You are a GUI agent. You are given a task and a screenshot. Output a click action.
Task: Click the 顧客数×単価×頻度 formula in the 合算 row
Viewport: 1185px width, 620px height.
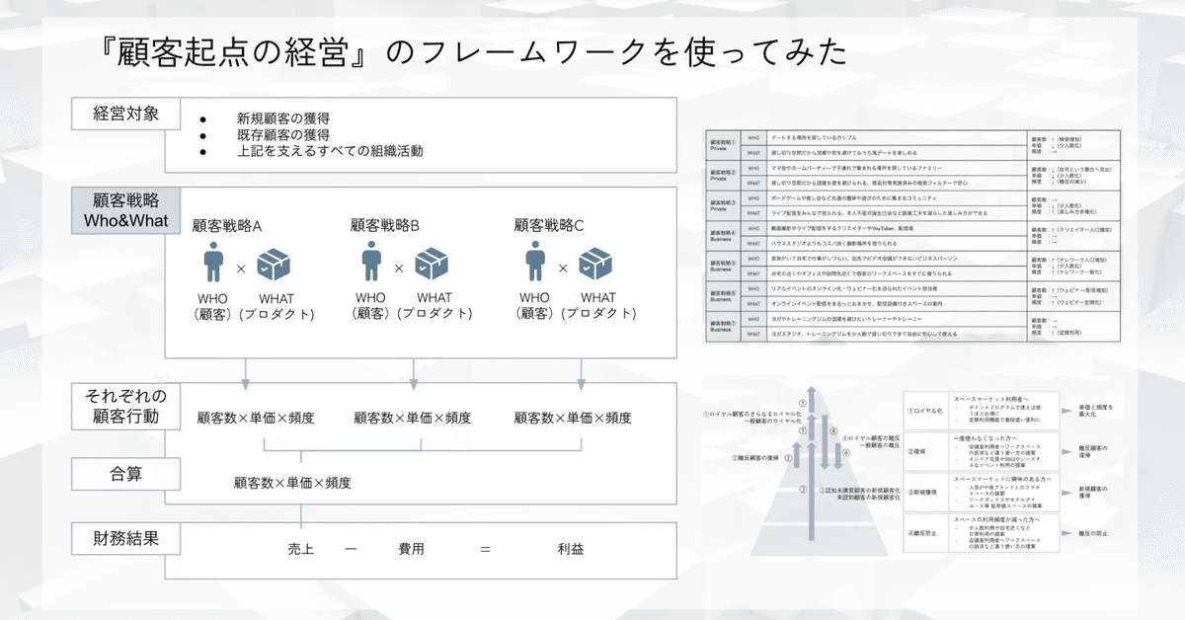pyautogui.click(x=292, y=484)
